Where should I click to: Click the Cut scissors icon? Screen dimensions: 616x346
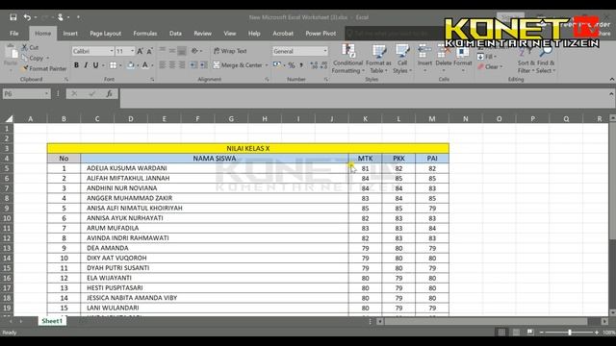point(25,47)
